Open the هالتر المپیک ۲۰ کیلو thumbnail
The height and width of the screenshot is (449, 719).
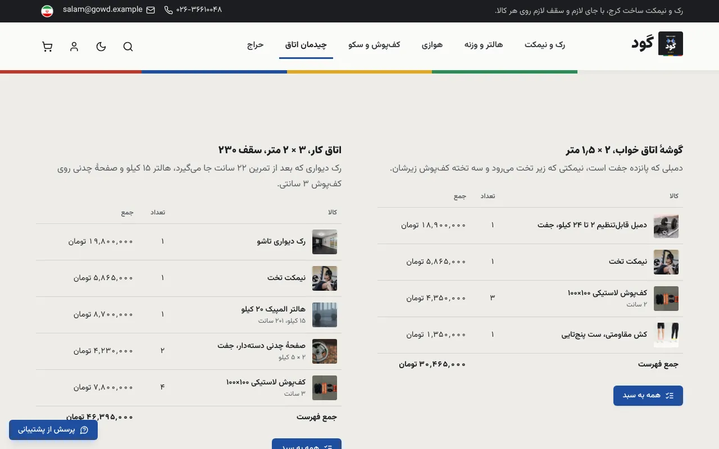pyautogui.click(x=325, y=315)
